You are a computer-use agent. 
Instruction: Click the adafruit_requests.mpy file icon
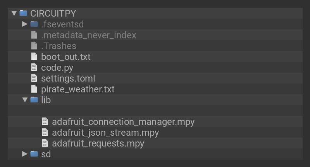(45, 143)
